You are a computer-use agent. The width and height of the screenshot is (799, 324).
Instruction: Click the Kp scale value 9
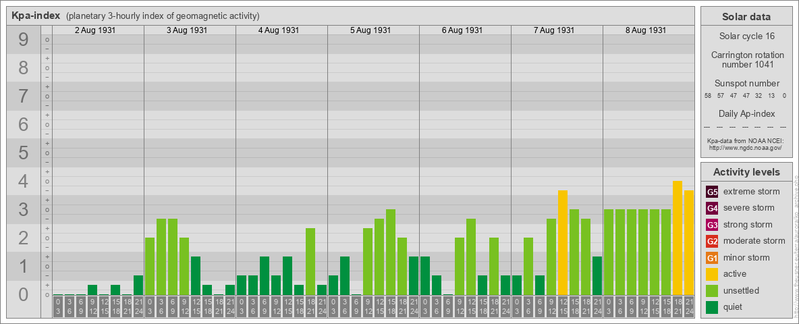click(24, 40)
